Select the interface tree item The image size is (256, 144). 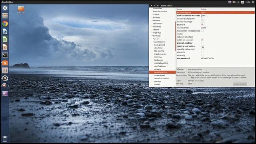pos(158,57)
